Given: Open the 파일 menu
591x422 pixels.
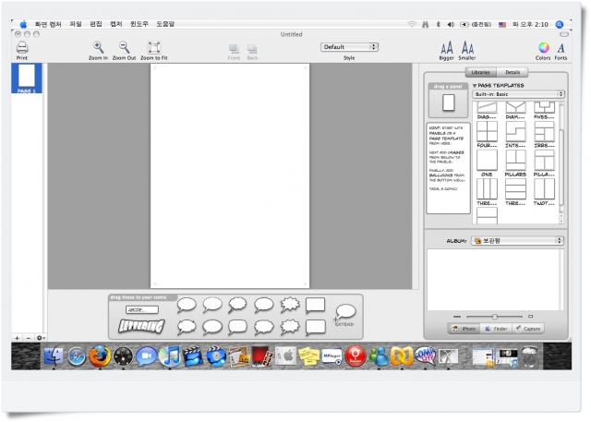Looking at the screenshot, I should 76,24.
